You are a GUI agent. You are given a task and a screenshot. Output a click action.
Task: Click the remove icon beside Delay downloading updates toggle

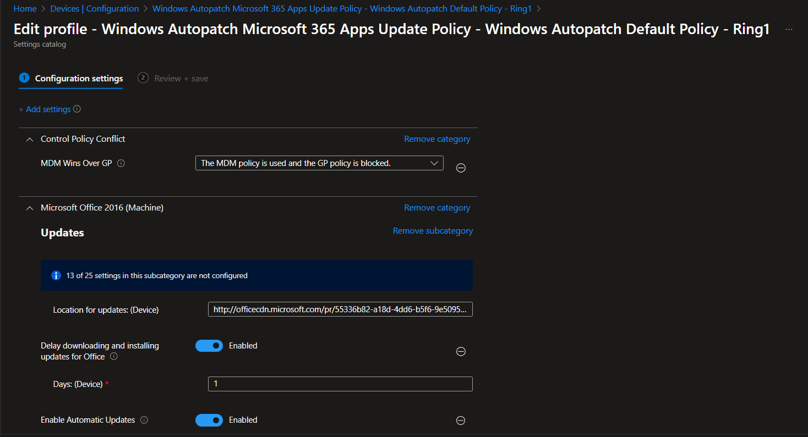point(461,351)
